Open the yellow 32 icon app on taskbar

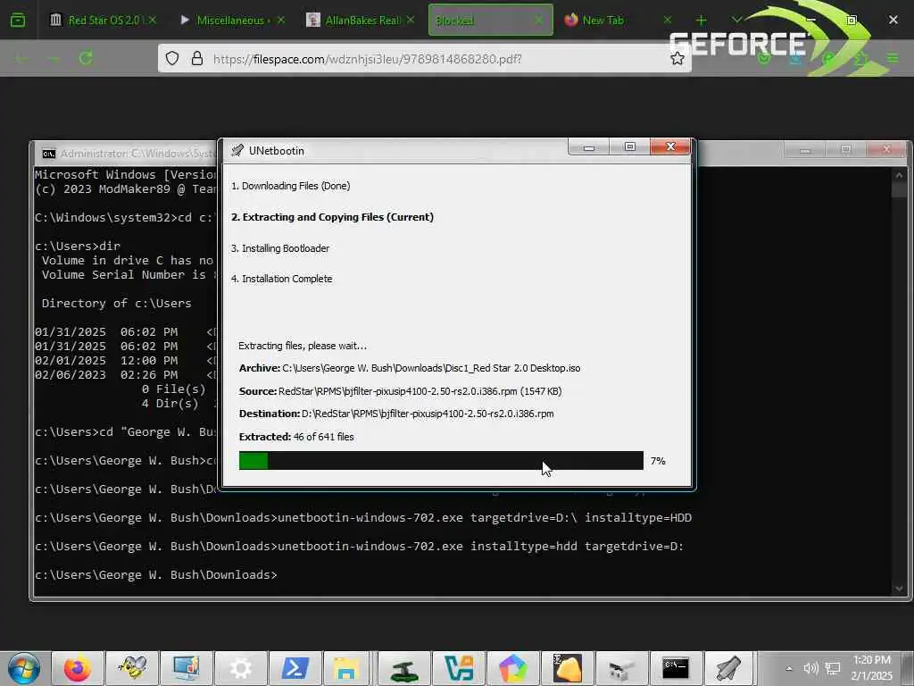click(567, 668)
